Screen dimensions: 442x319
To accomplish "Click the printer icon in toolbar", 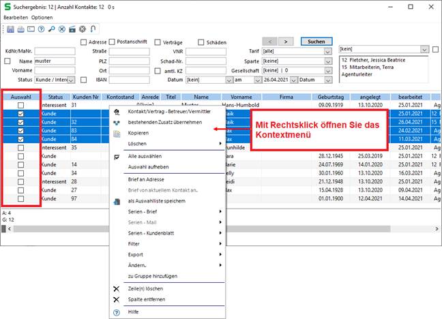I will tap(20, 29).
